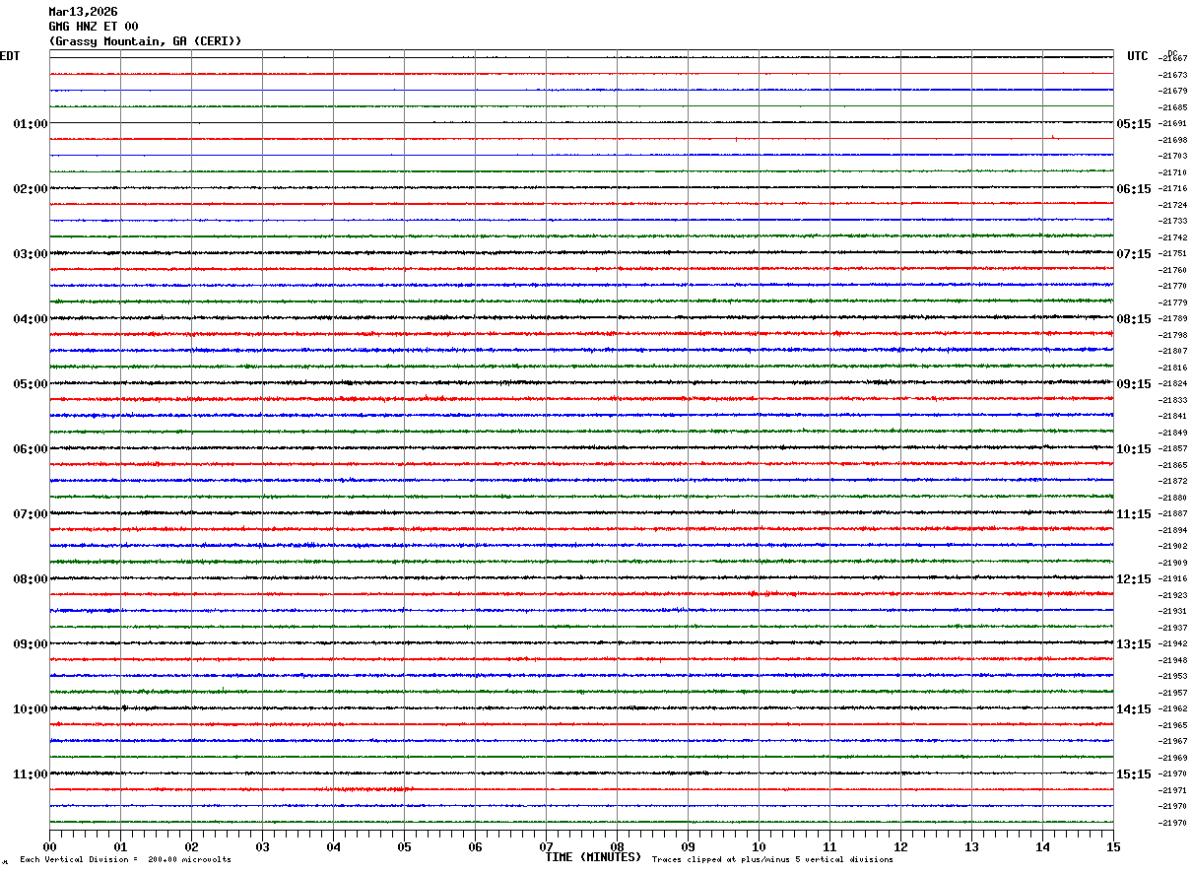The height and width of the screenshot is (873, 1192).
Task: Click the 01:00 EDT time label
Action: [31, 124]
